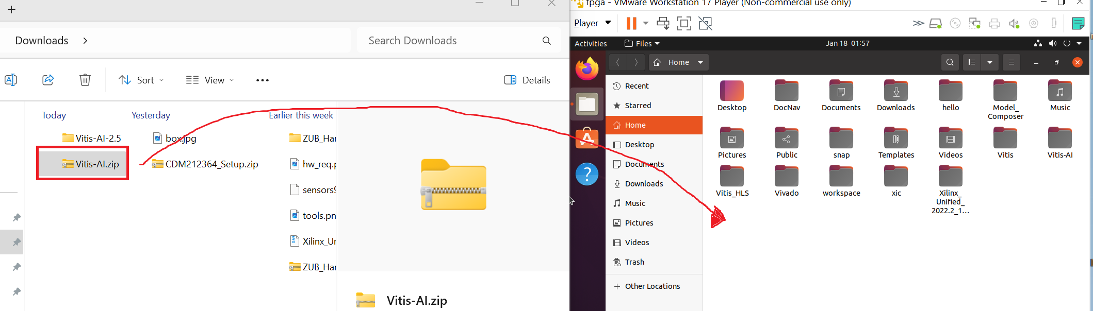
Task: Pause the VM with the orange pause button
Action: 631,23
